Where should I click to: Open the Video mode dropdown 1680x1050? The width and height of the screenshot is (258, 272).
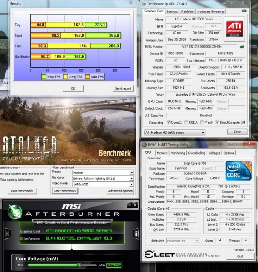tap(103, 184)
